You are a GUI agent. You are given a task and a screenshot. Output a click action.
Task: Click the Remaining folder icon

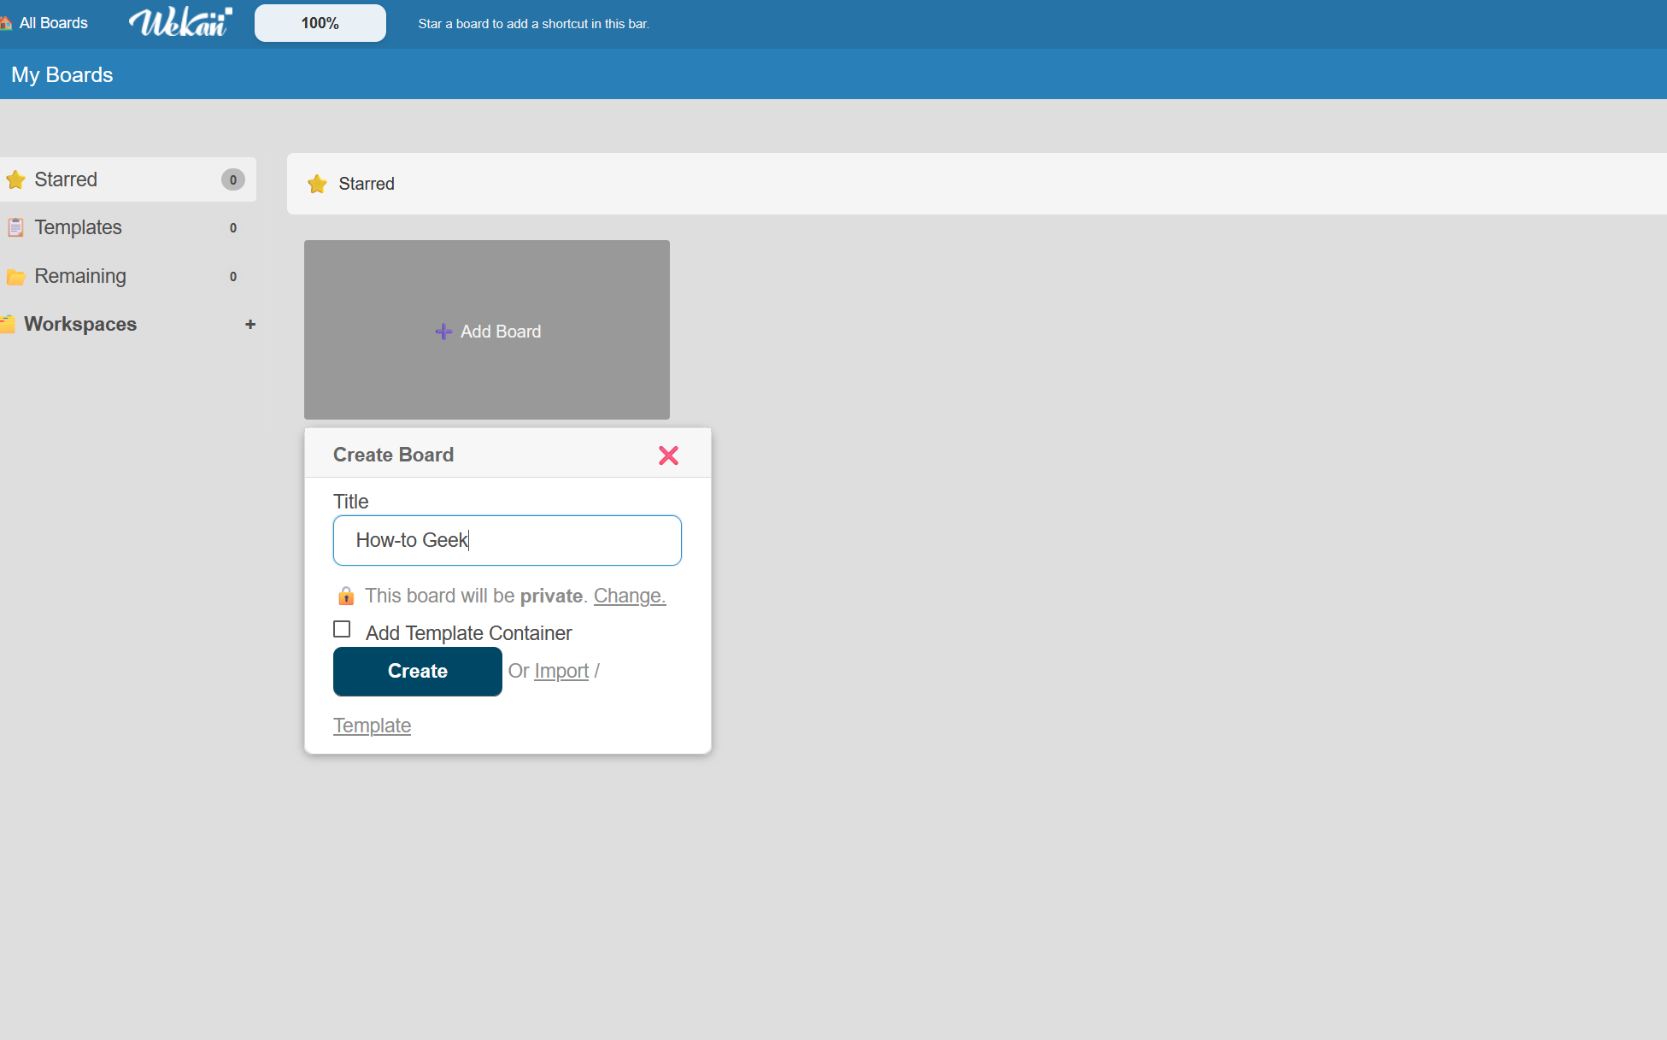click(15, 277)
